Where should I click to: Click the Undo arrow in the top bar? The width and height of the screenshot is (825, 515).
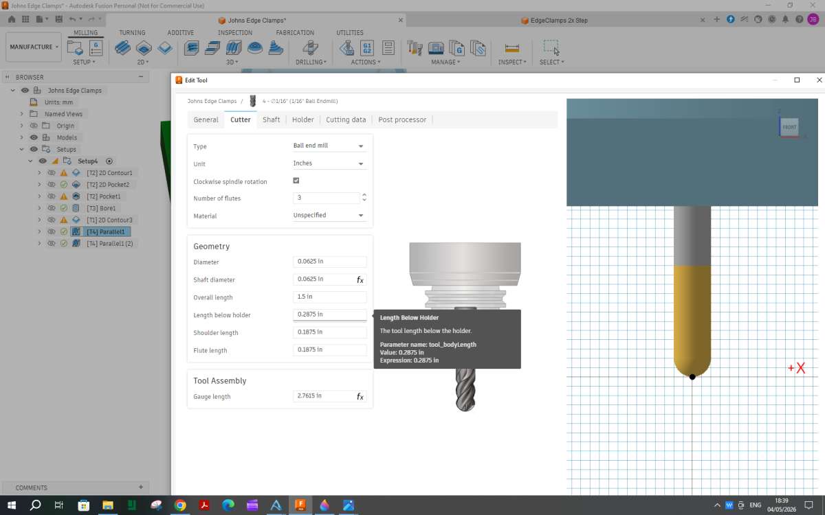72,19
